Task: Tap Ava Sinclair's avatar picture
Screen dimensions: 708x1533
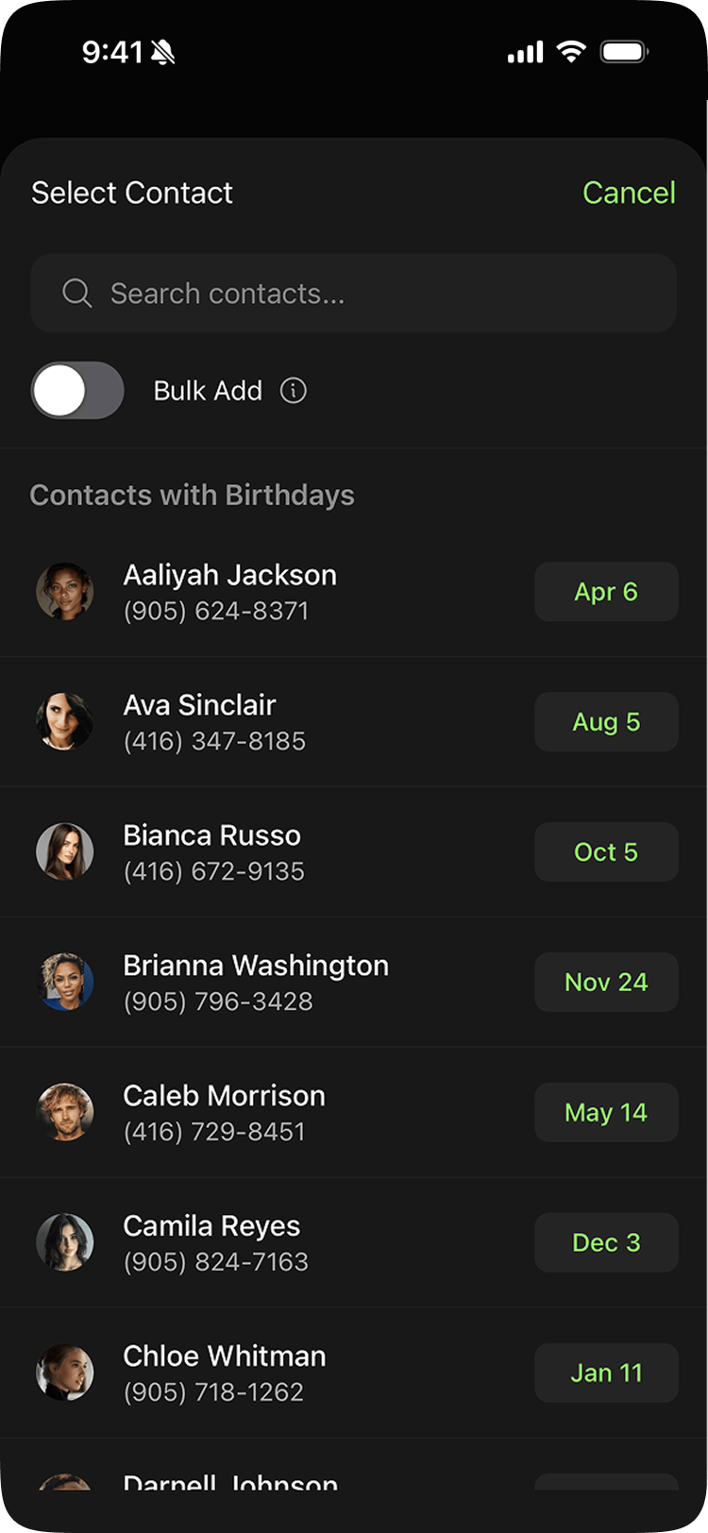Action: pyautogui.click(x=65, y=722)
